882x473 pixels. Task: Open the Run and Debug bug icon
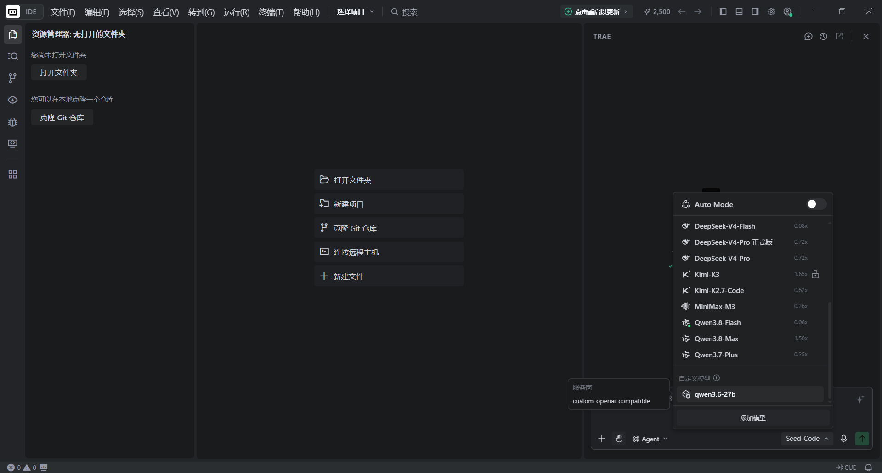coord(12,122)
